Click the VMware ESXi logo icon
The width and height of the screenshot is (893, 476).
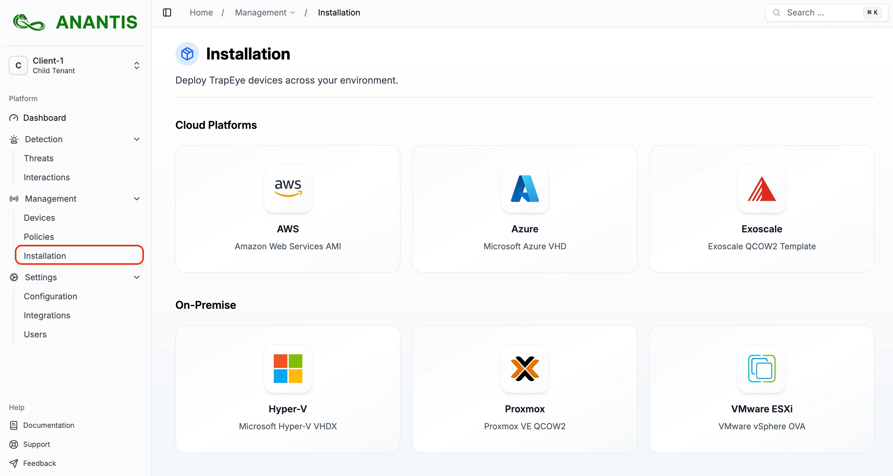click(762, 368)
